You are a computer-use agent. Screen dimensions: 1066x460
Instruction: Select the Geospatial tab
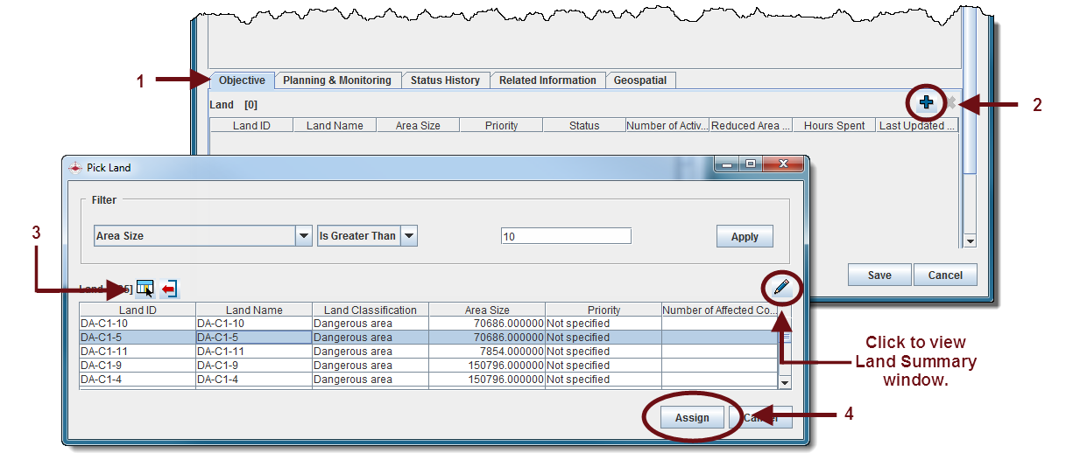point(639,80)
